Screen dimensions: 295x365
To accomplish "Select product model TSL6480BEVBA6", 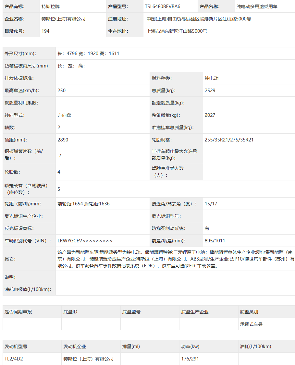I will pyautogui.click(x=163, y=6).
